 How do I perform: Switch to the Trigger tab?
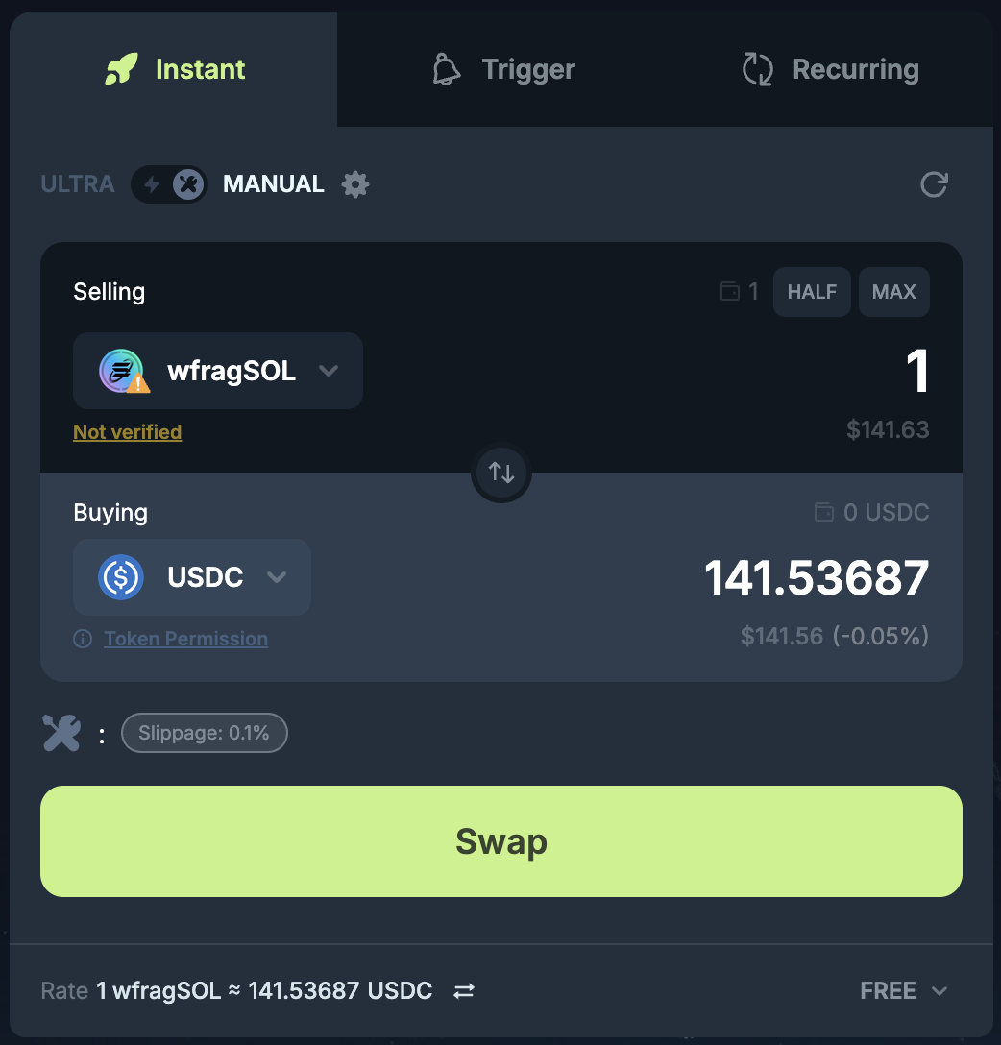(x=503, y=69)
